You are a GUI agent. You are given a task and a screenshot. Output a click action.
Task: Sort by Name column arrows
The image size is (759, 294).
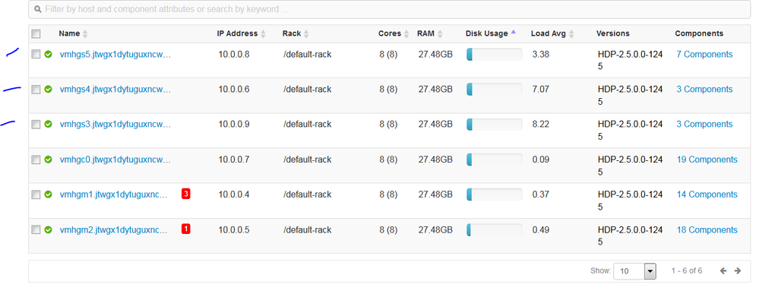pyautogui.click(x=85, y=34)
